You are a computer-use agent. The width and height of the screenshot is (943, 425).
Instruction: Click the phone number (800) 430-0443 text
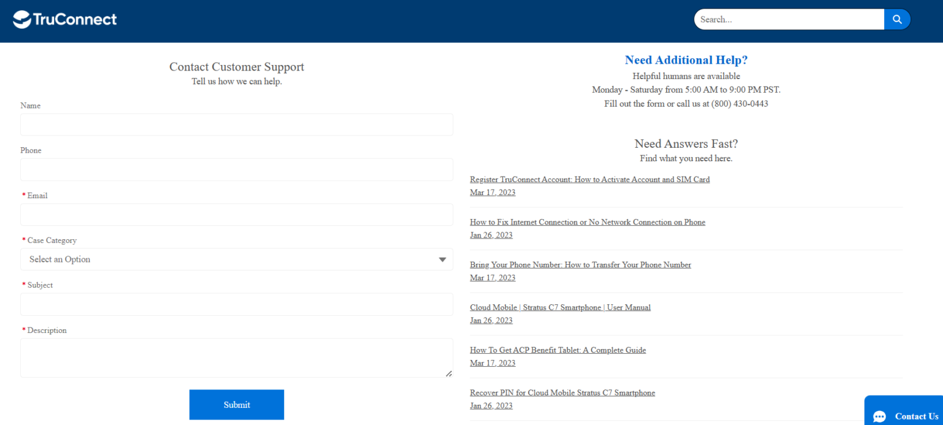[740, 104]
